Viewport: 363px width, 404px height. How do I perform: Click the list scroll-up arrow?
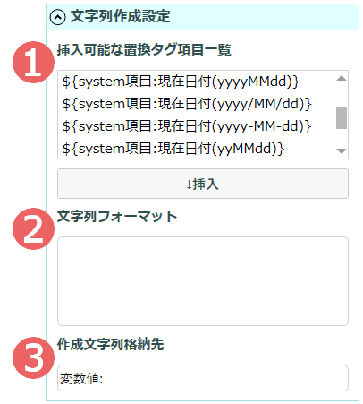(342, 79)
